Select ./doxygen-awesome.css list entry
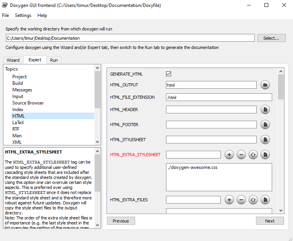This screenshot has height=241, width=293. tap(193, 167)
